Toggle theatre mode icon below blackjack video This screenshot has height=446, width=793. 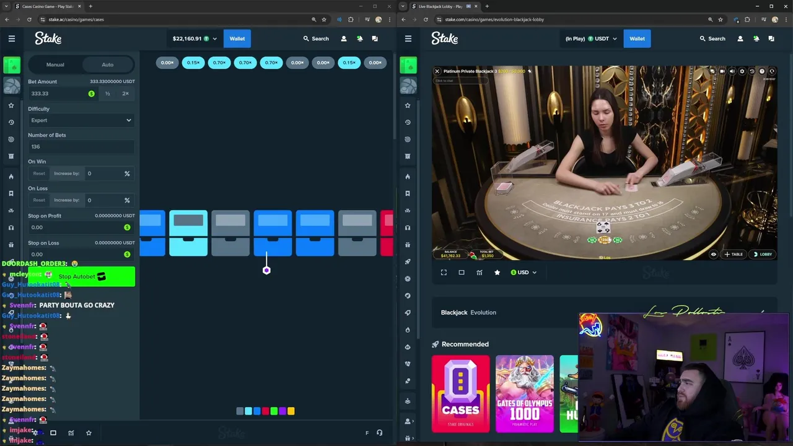pyautogui.click(x=462, y=273)
